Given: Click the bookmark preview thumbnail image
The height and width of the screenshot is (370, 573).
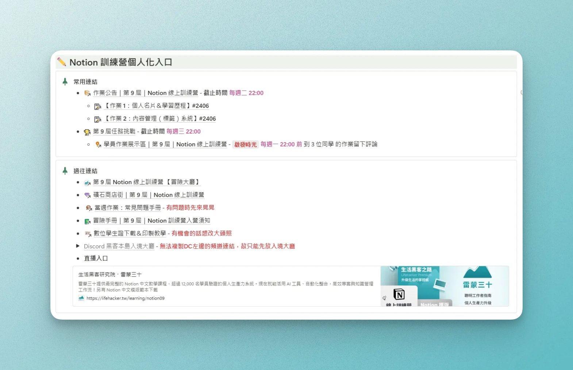Looking at the screenshot, I should (445, 286).
